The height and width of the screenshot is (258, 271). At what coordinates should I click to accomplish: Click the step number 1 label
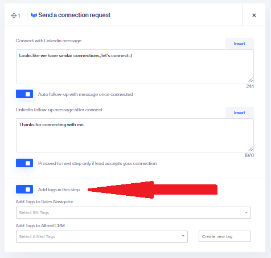19,15
